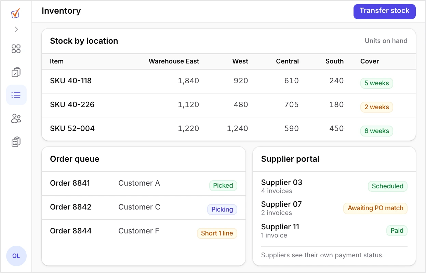Screen dimensions: 426x273
Task: Click the Paid status badge
Action: [x=397, y=231]
